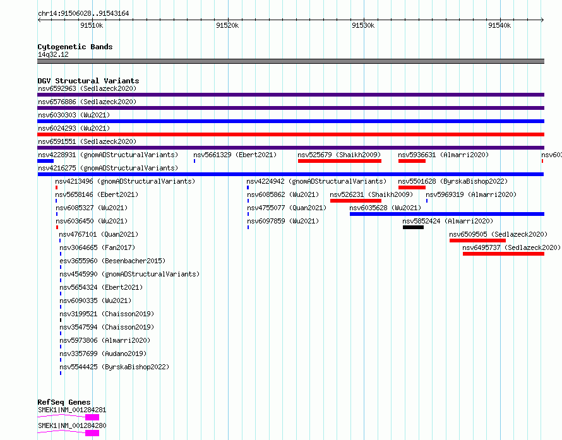Click the nsv4228931 gnomAD variant label

(x=108, y=155)
